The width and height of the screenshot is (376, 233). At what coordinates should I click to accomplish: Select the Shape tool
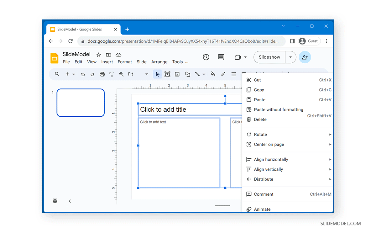coord(187,74)
